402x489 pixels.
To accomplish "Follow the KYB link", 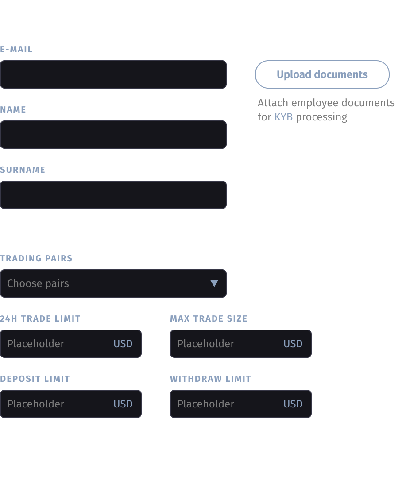I will tap(283, 117).
